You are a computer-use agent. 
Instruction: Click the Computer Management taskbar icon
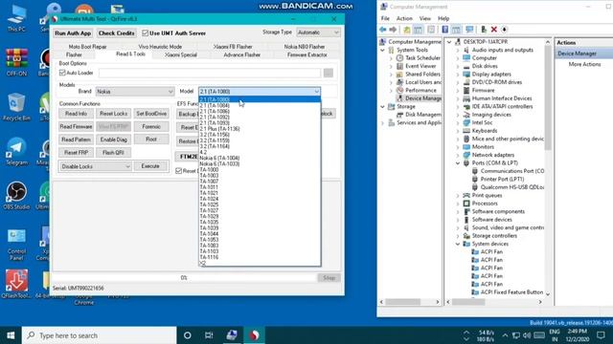[232, 335]
